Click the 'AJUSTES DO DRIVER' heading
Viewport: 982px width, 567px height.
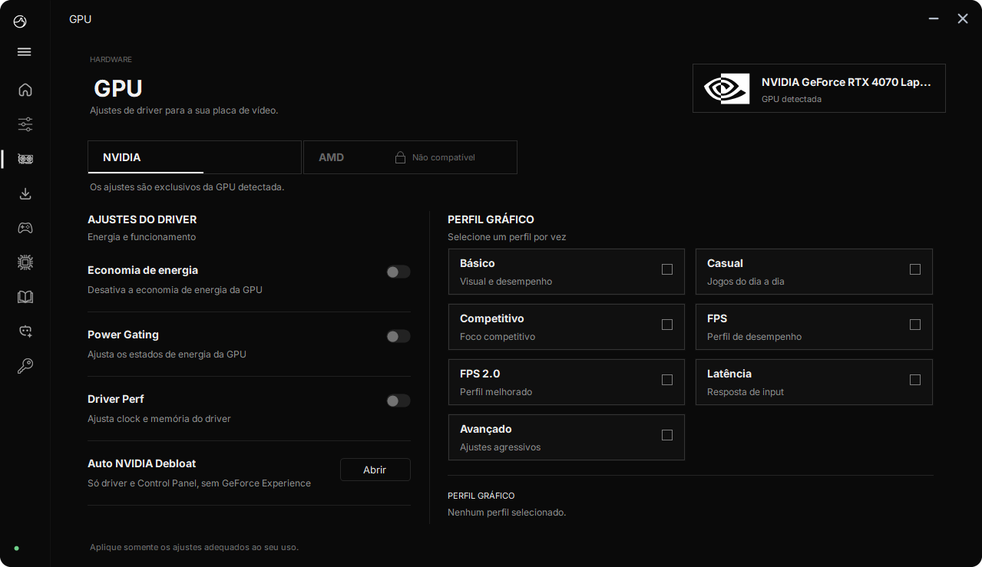pyautogui.click(x=142, y=219)
